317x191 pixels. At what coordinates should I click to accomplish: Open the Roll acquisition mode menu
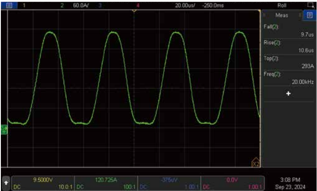click(x=282, y=6)
